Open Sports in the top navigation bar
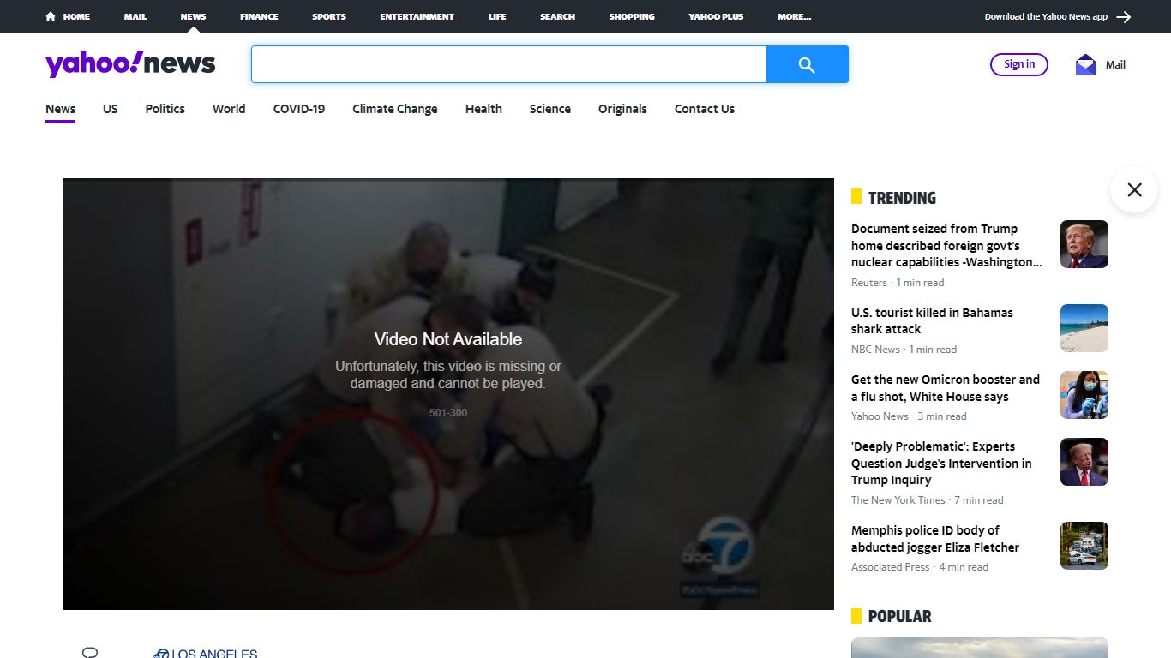Viewport: 1171px width, 658px height. point(329,16)
